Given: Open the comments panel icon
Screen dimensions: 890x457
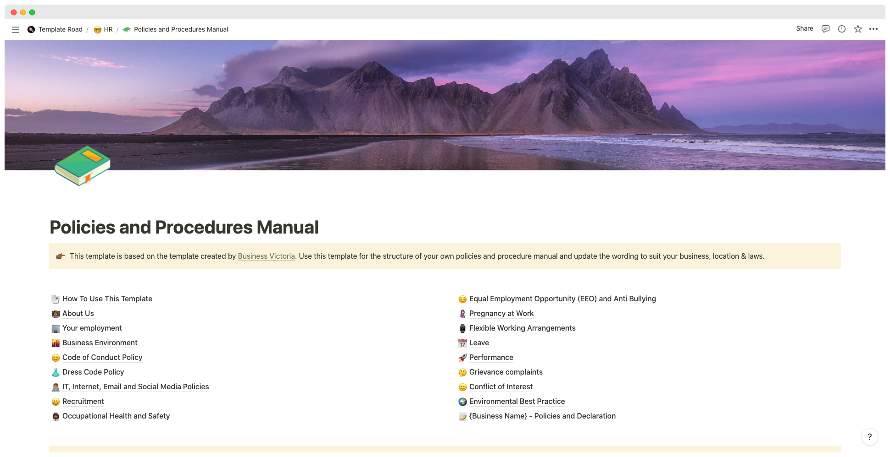Looking at the screenshot, I should point(825,29).
